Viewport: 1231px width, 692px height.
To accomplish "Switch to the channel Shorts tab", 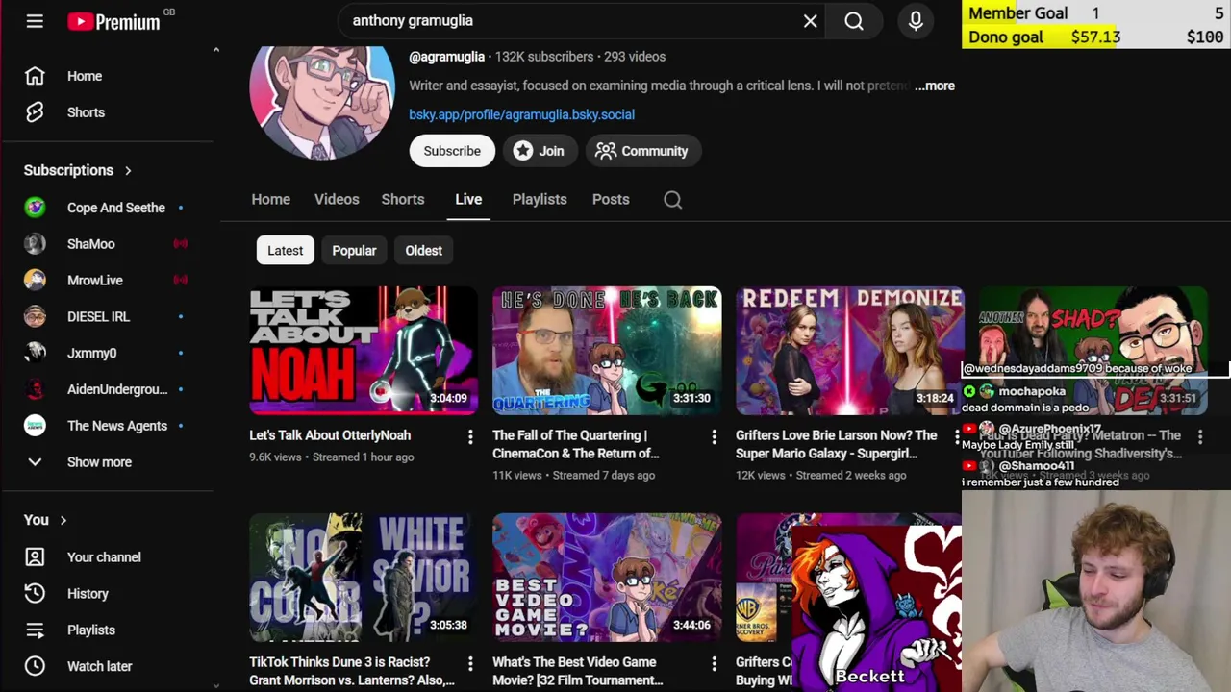I will (x=403, y=199).
